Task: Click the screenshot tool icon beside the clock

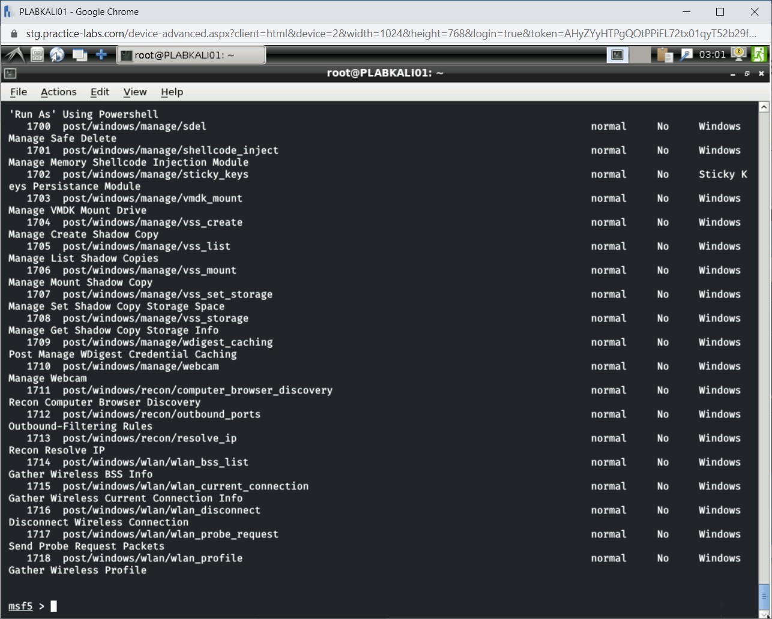Action: click(686, 54)
